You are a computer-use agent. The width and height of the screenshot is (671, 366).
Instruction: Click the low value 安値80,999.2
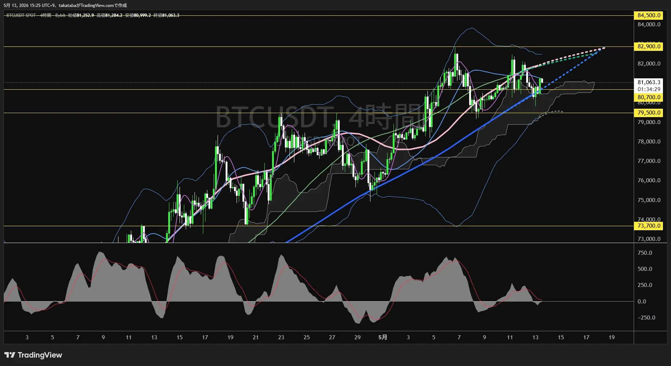click(138, 15)
